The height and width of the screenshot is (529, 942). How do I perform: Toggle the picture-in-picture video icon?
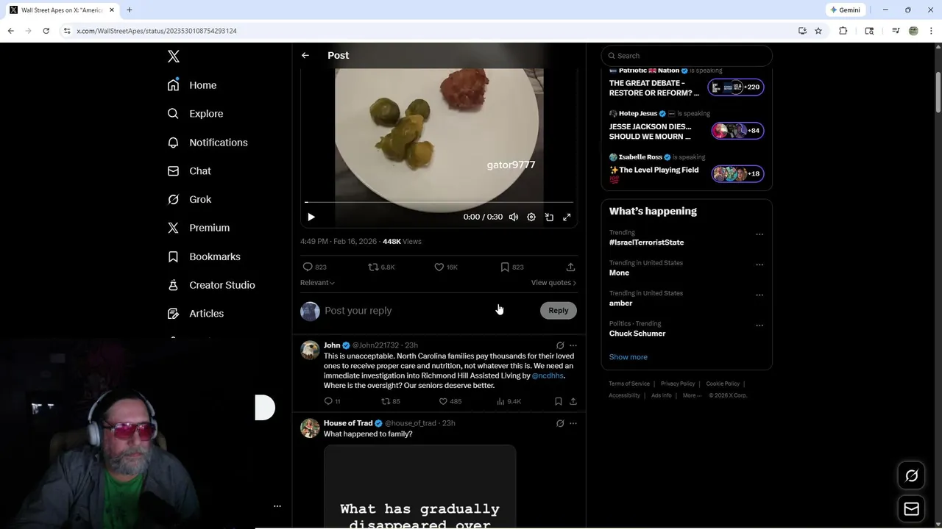549,217
